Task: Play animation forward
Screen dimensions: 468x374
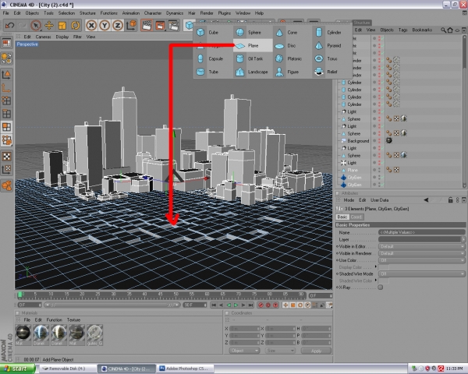Action: 236,305
